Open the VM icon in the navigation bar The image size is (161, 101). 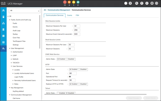tap(3, 36)
